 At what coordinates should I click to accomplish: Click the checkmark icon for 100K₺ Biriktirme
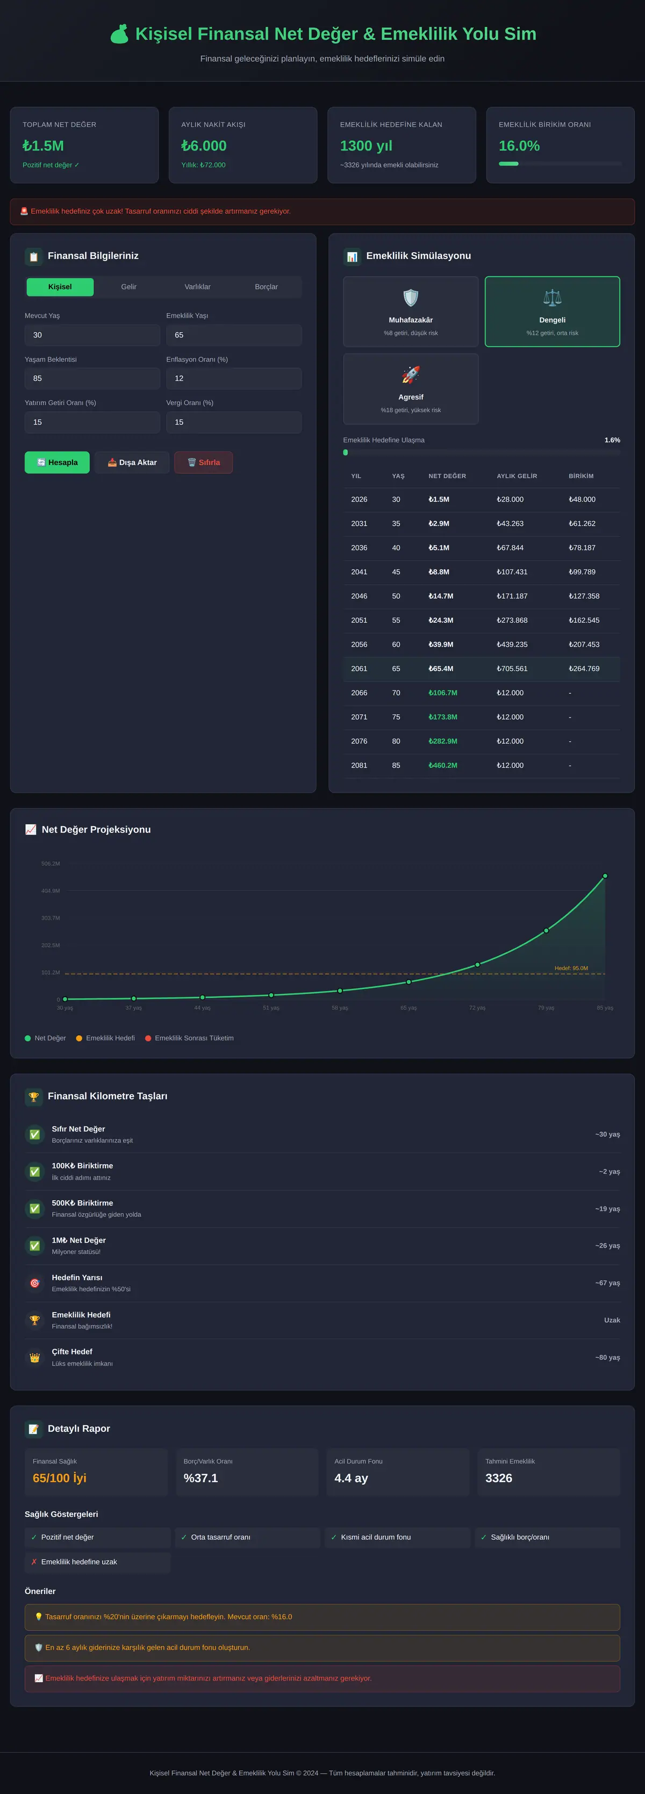[35, 1172]
